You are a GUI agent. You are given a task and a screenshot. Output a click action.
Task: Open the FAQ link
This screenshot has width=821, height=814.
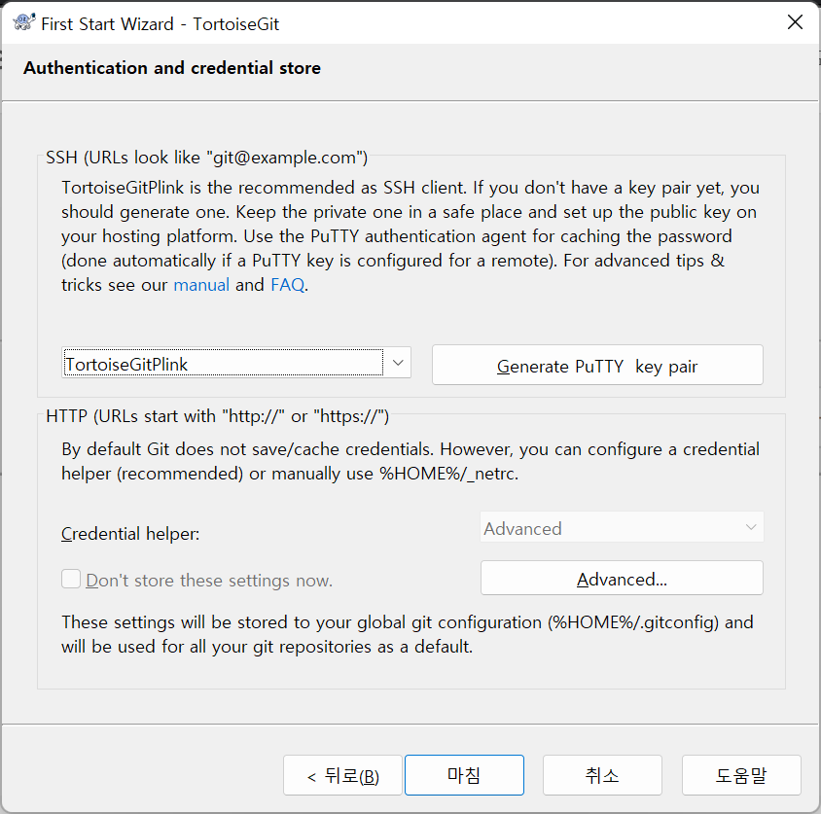coord(287,285)
